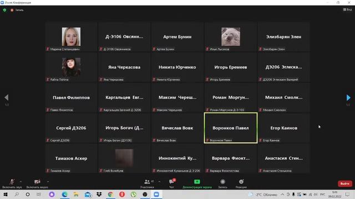
Task: Start camera with Включить видео
Action: pos(37,184)
